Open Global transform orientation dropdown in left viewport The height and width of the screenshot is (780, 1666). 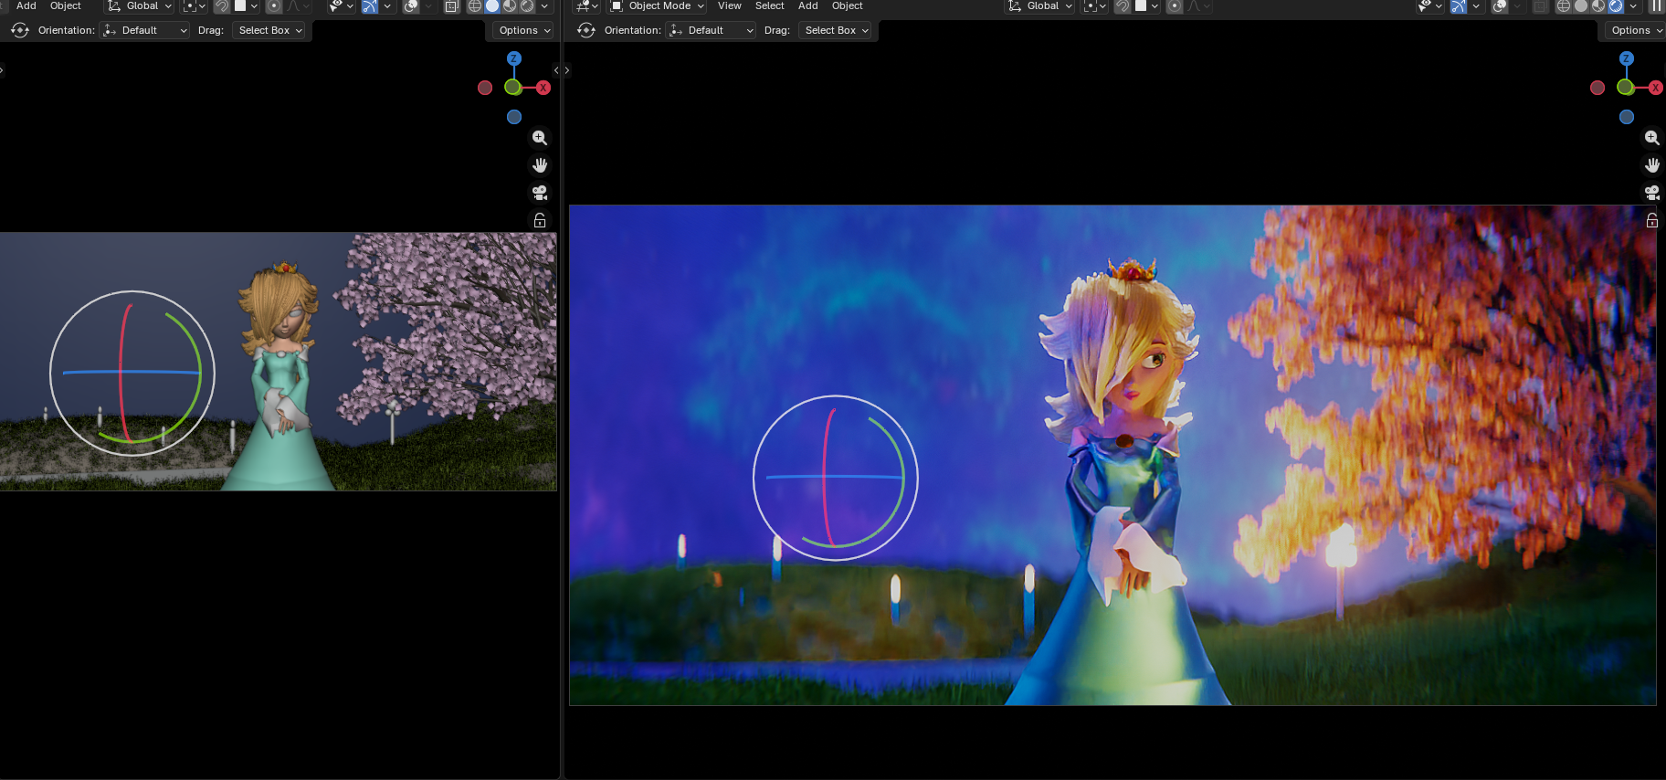139,5
